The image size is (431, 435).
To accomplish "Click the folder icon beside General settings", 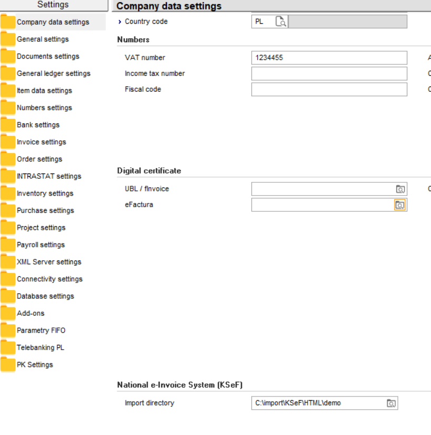I will 8,39.
